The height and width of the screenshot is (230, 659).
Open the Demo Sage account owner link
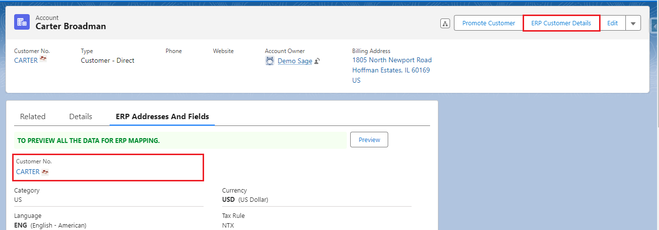point(295,61)
